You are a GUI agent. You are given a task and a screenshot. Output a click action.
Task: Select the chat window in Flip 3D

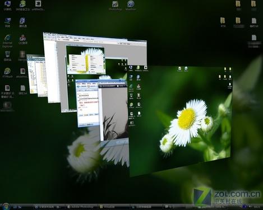click(x=87, y=104)
